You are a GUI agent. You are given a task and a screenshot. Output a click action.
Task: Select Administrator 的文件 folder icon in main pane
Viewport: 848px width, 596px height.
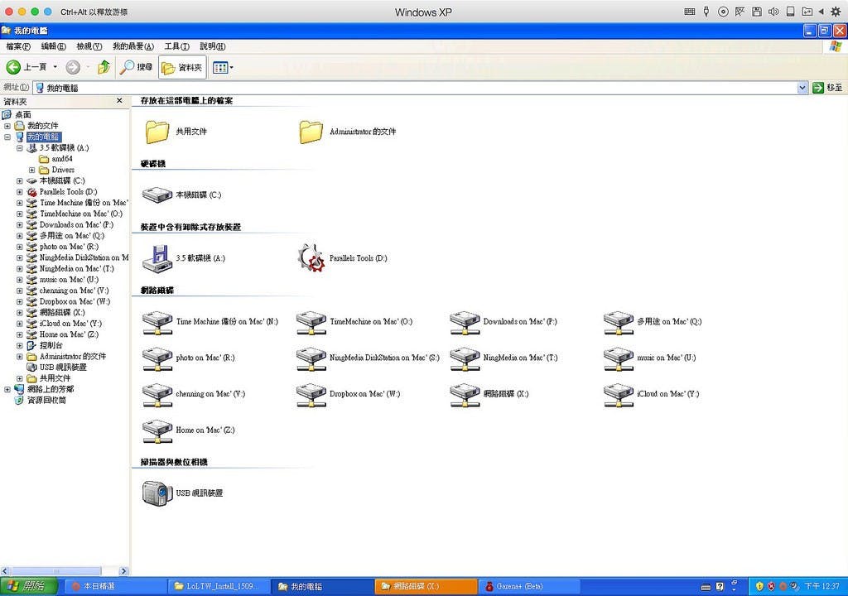[311, 132]
